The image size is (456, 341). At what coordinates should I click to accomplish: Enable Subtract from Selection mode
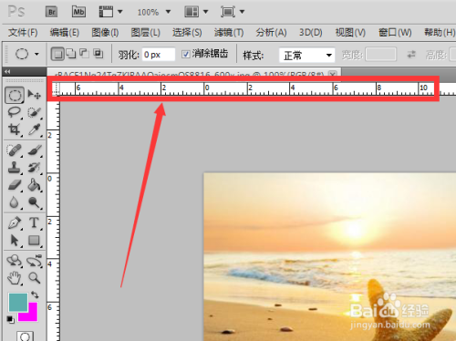(84, 54)
